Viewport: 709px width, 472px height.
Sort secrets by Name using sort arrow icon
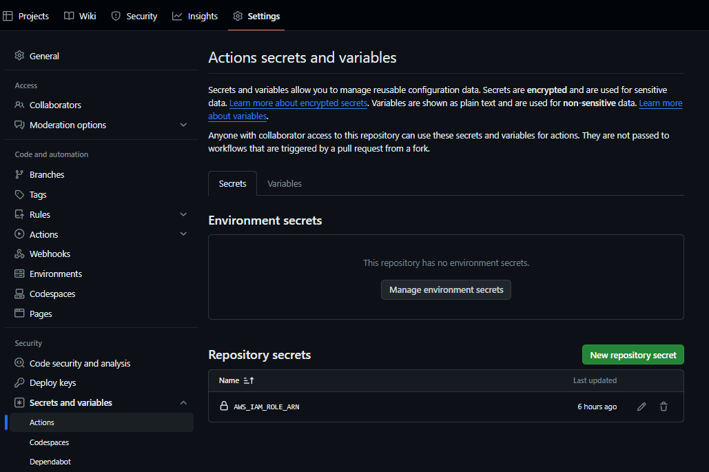coord(249,380)
